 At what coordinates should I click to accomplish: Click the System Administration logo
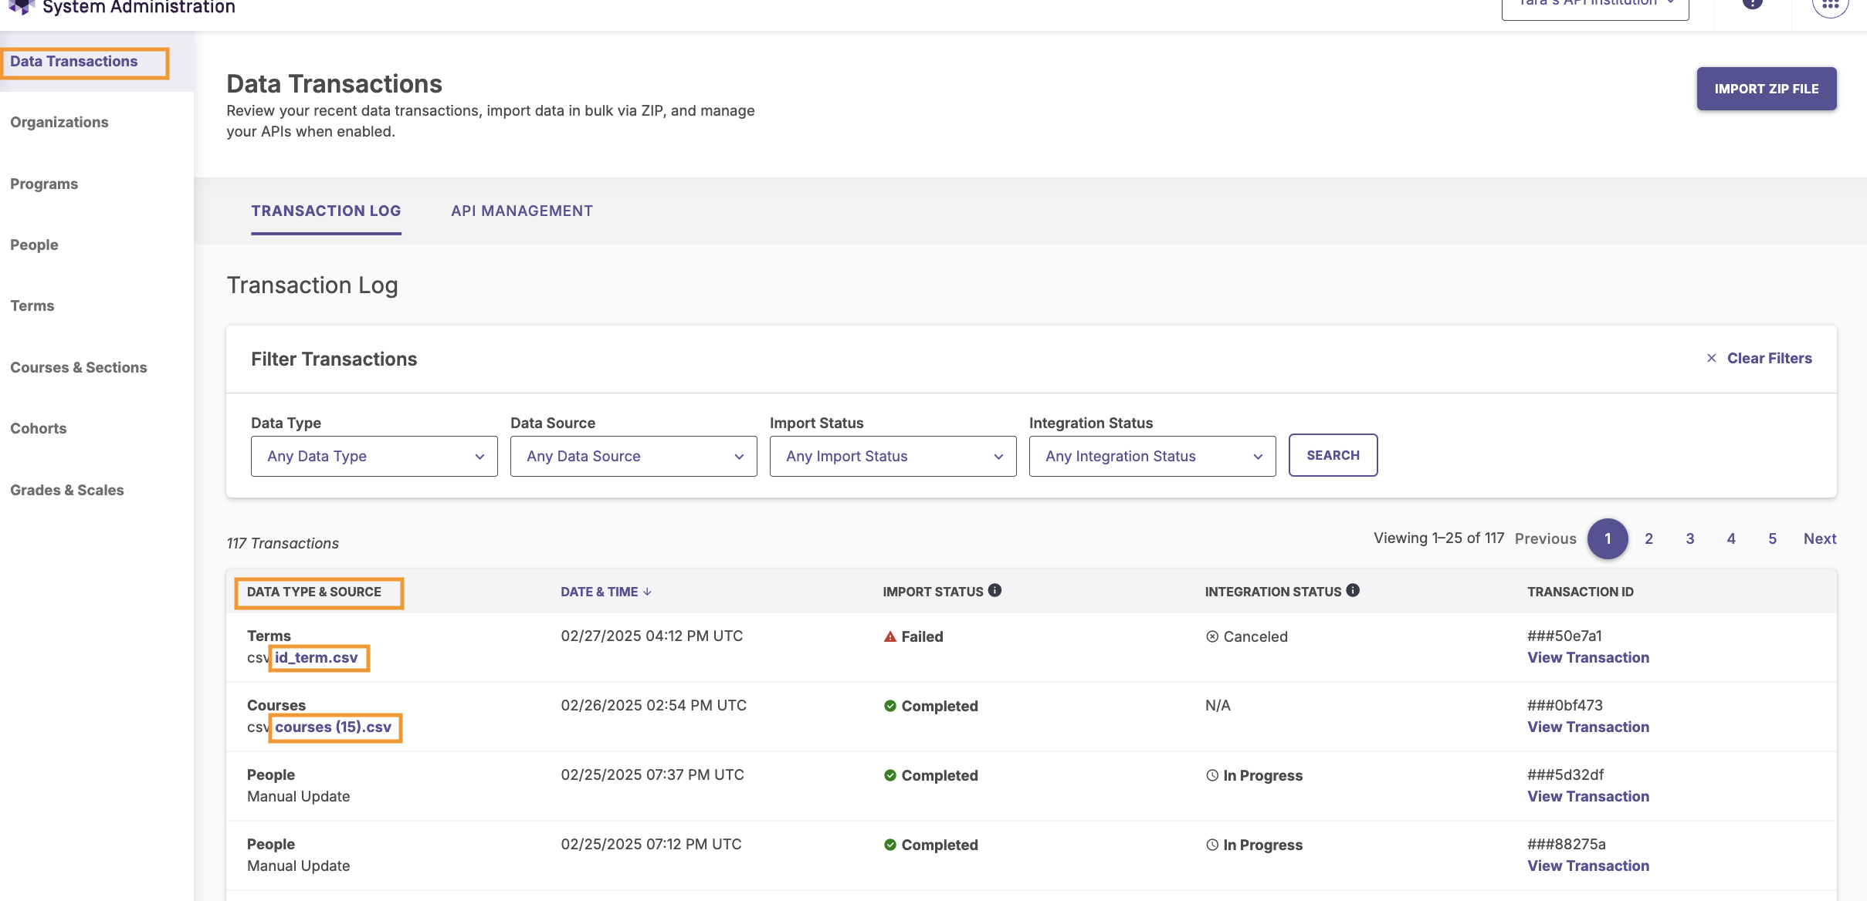21,7
